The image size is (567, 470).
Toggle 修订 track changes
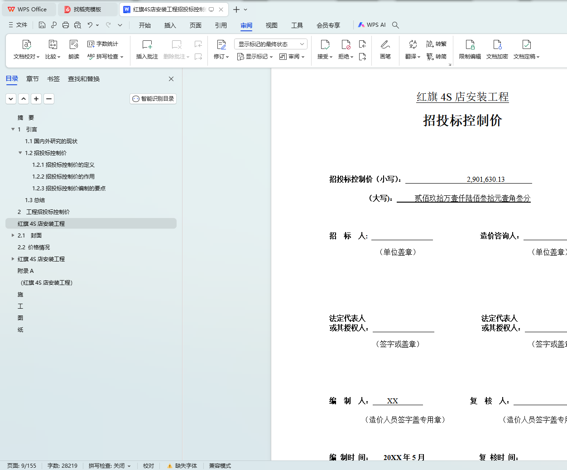pos(221,44)
